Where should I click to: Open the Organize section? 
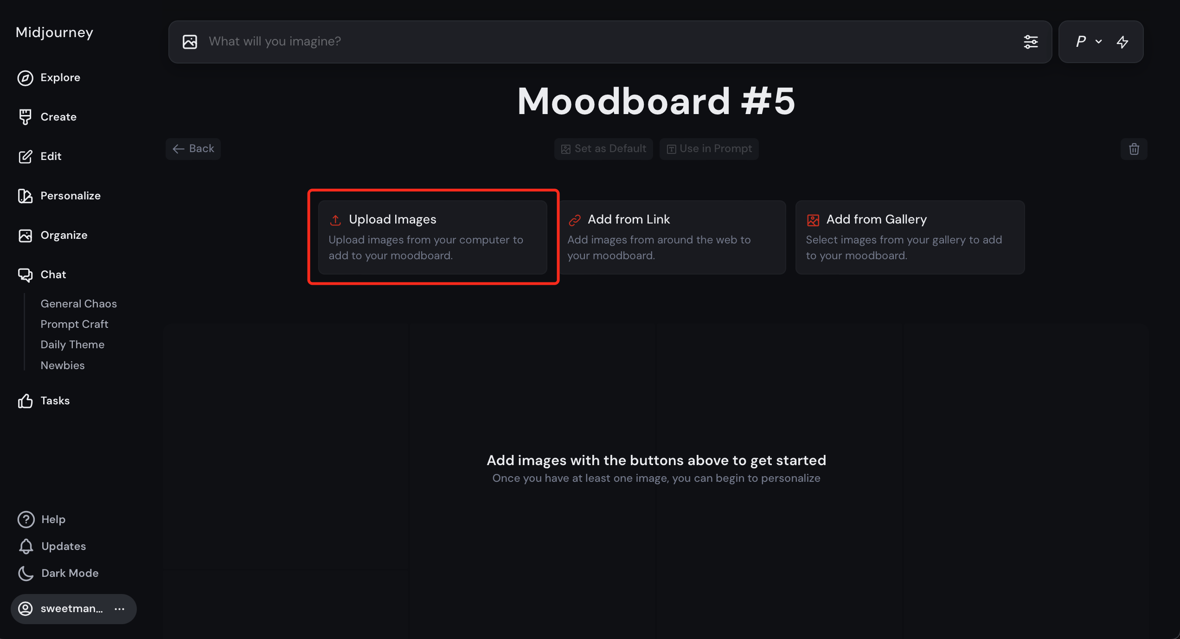(x=52, y=235)
